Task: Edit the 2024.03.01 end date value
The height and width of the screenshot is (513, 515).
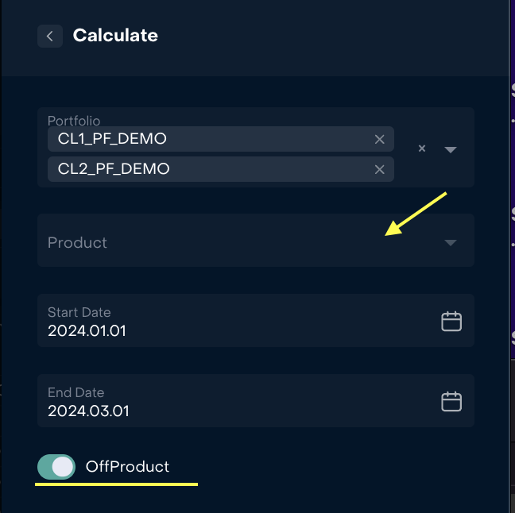Action: [88, 411]
